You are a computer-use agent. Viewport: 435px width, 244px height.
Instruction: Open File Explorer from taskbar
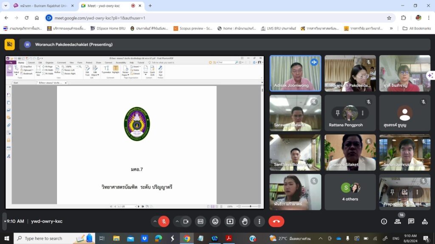pyautogui.click(x=116, y=238)
